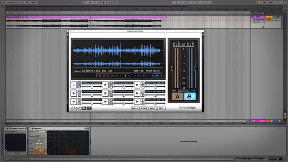Play the bottom-row right reference slot

coord(137,101)
